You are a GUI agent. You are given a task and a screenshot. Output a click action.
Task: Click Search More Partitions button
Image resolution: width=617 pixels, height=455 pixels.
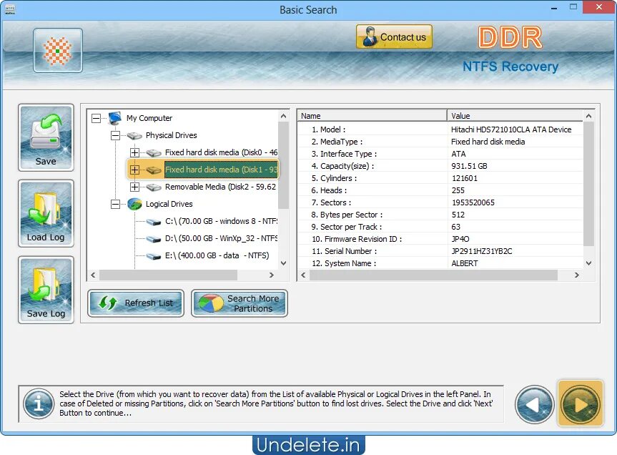click(240, 303)
